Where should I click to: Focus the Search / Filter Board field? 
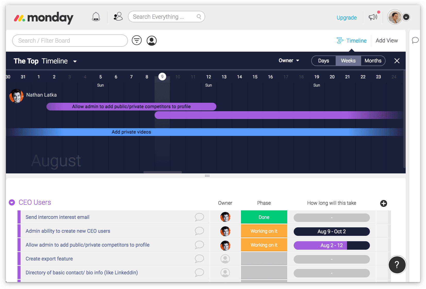coord(70,41)
